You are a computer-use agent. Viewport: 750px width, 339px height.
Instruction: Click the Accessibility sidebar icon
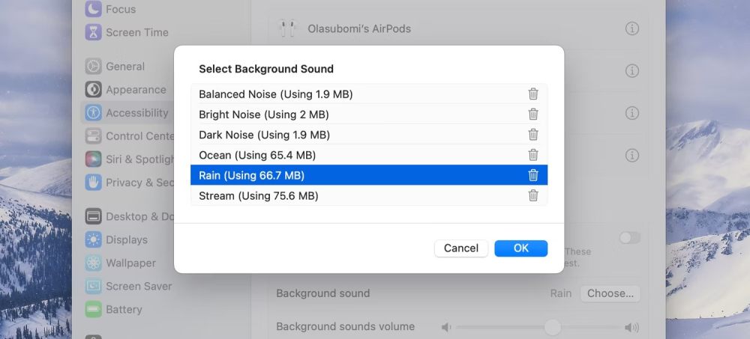point(93,113)
